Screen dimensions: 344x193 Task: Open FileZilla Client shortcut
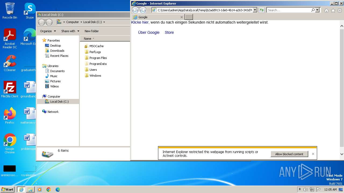click(10, 89)
